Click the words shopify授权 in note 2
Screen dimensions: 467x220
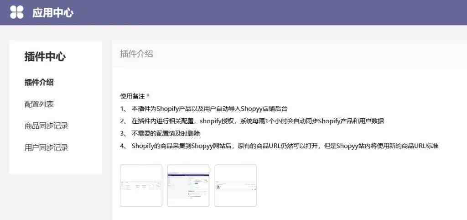click(216, 121)
